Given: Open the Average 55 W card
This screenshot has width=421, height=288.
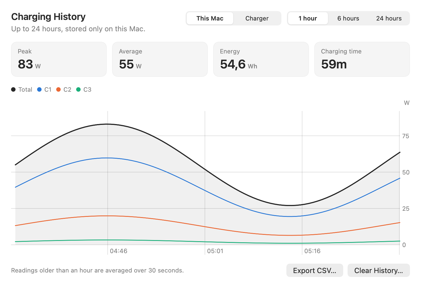Looking at the screenshot, I should [160, 59].
